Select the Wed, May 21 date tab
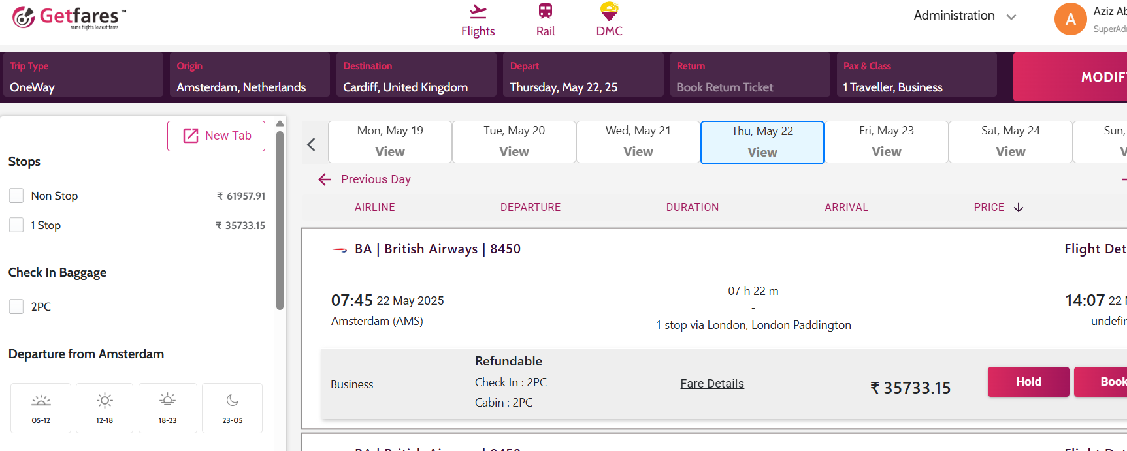The image size is (1127, 451). click(638, 142)
